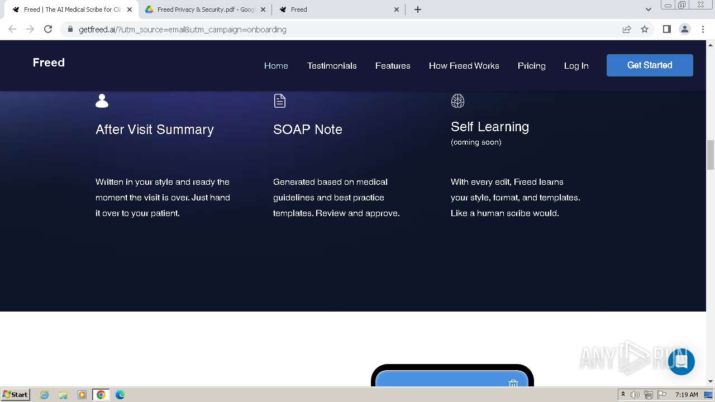Open the Chrome profile icon
The image size is (715, 402).
[684, 29]
